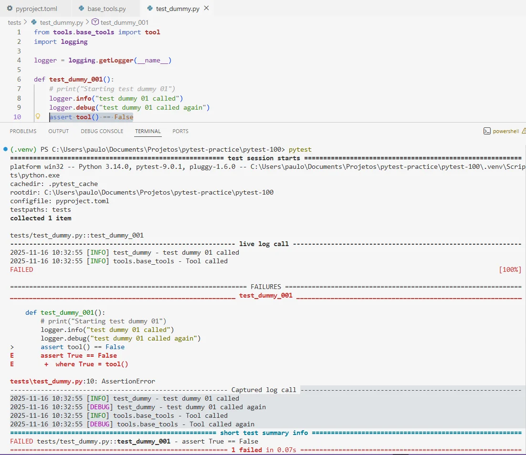Show code actions with the lightbulb icon

point(38,116)
